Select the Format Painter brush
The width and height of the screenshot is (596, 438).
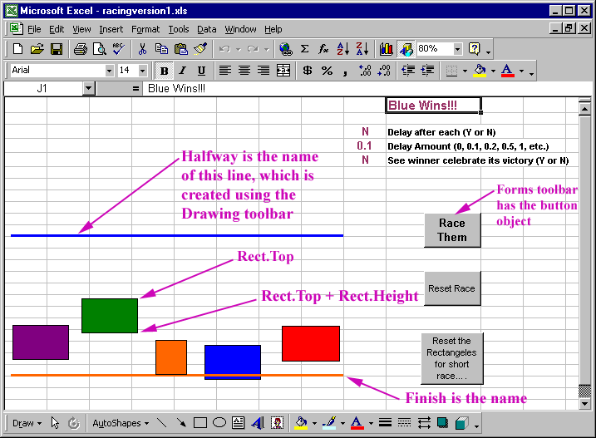[x=200, y=49]
